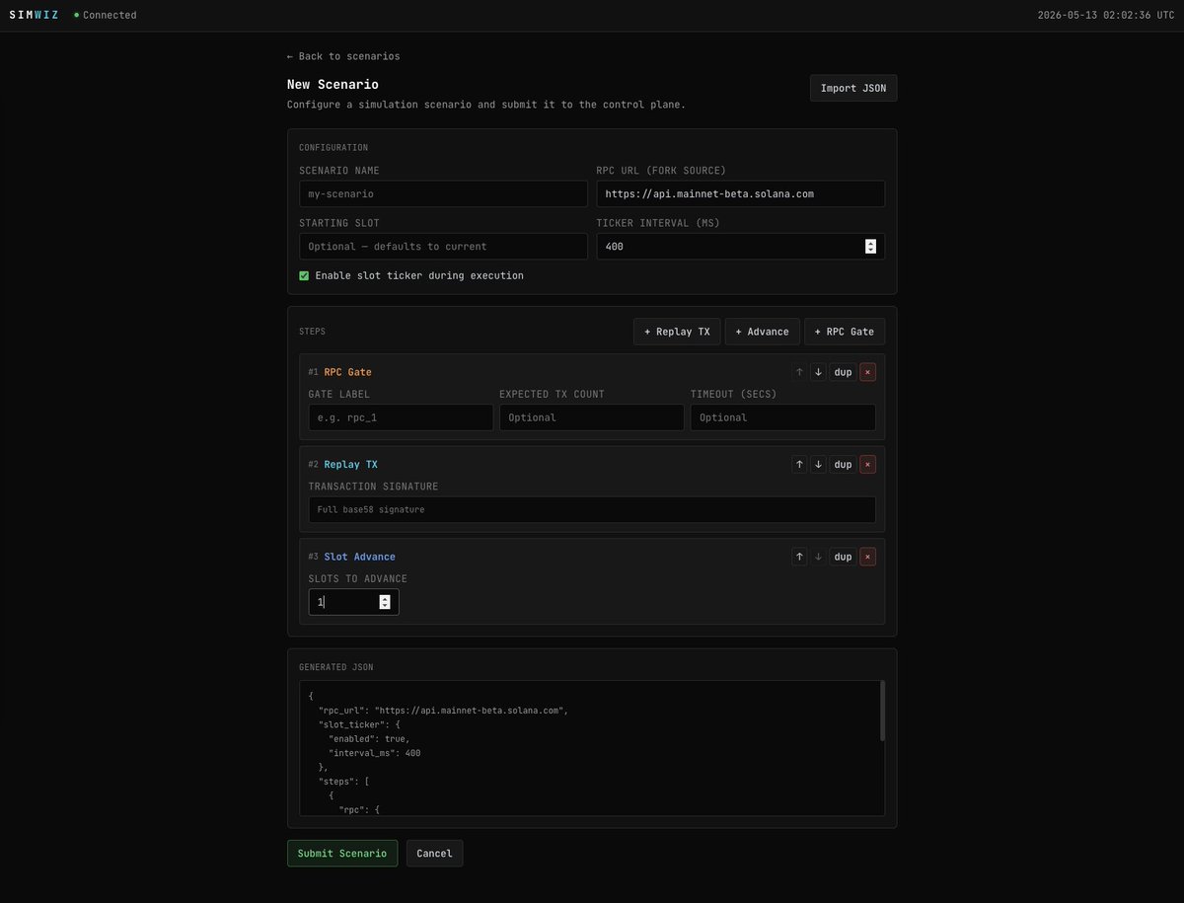The width and height of the screenshot is (1184, 903).
Task: Duplicate the Slot Advance step
Action: (843, 557)
